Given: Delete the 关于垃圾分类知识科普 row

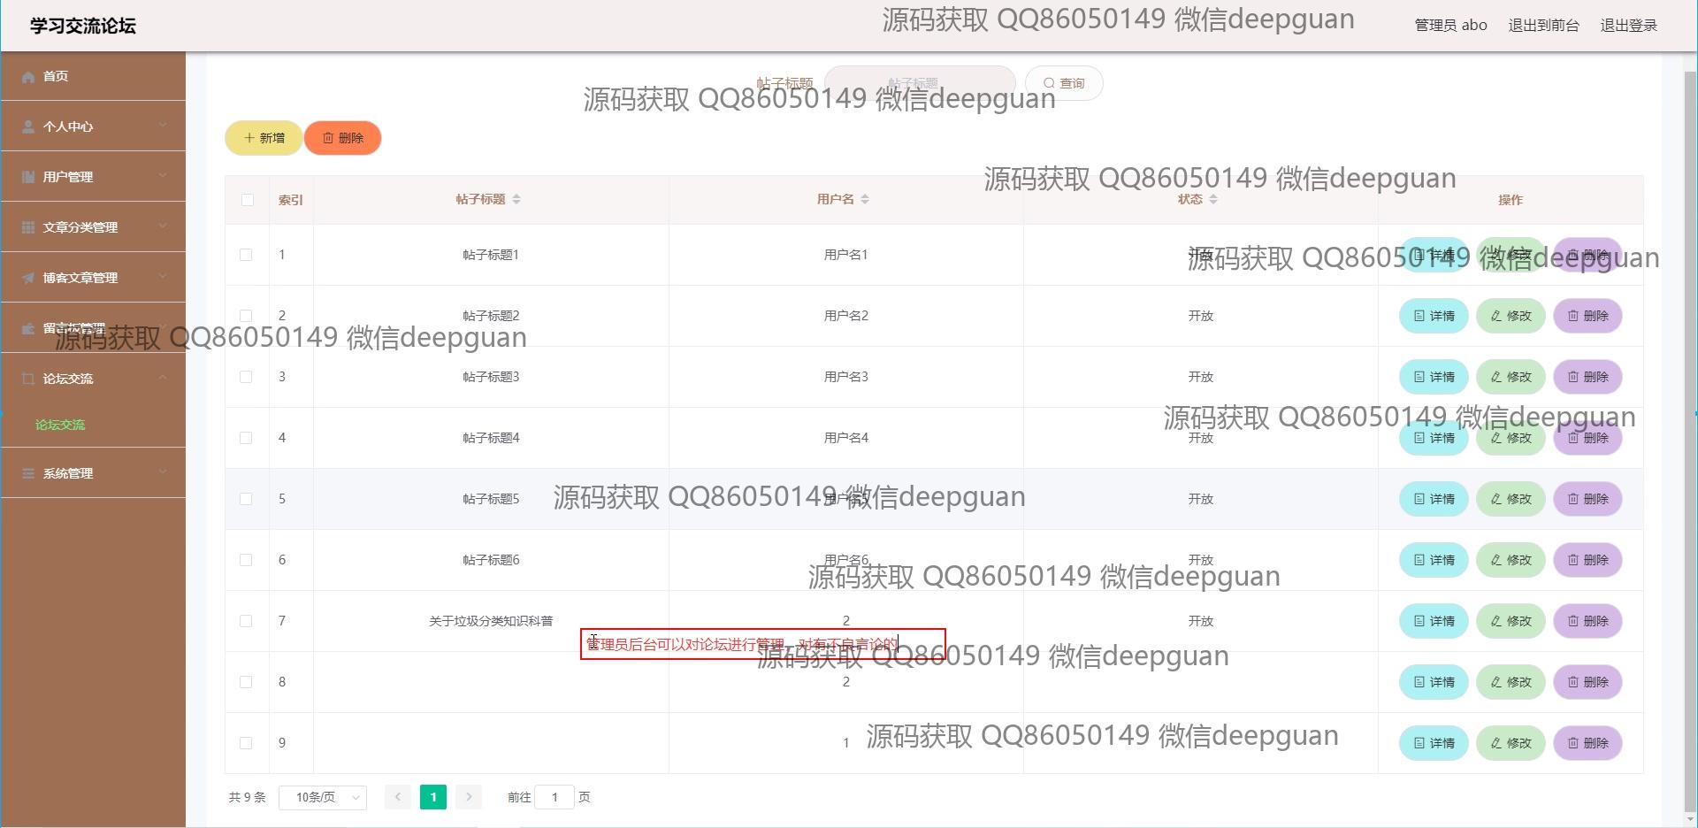Looking at the screenshot, I should coord(1587,621).
